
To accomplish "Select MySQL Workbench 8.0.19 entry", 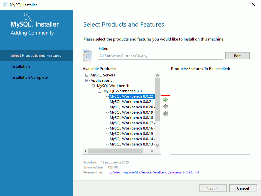I will pos(131,112).
